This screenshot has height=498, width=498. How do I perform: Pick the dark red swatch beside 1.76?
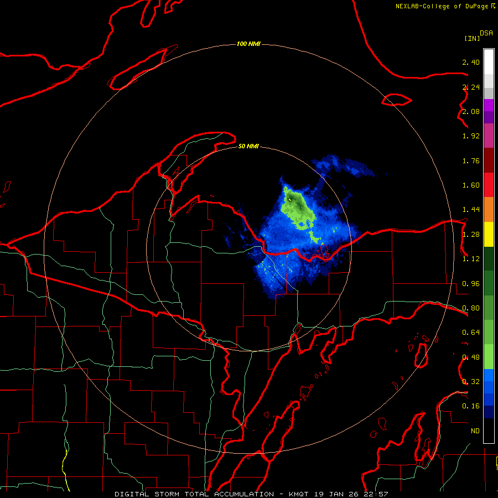click(x=489, y=160)
